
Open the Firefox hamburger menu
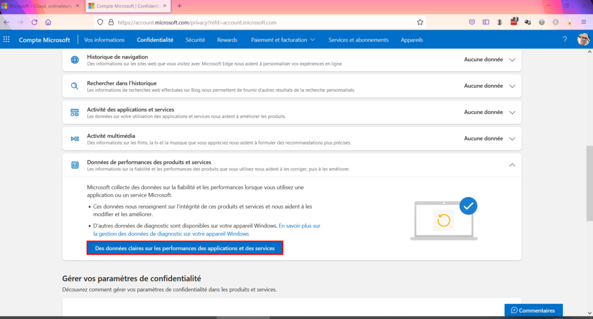click(584, 23)
